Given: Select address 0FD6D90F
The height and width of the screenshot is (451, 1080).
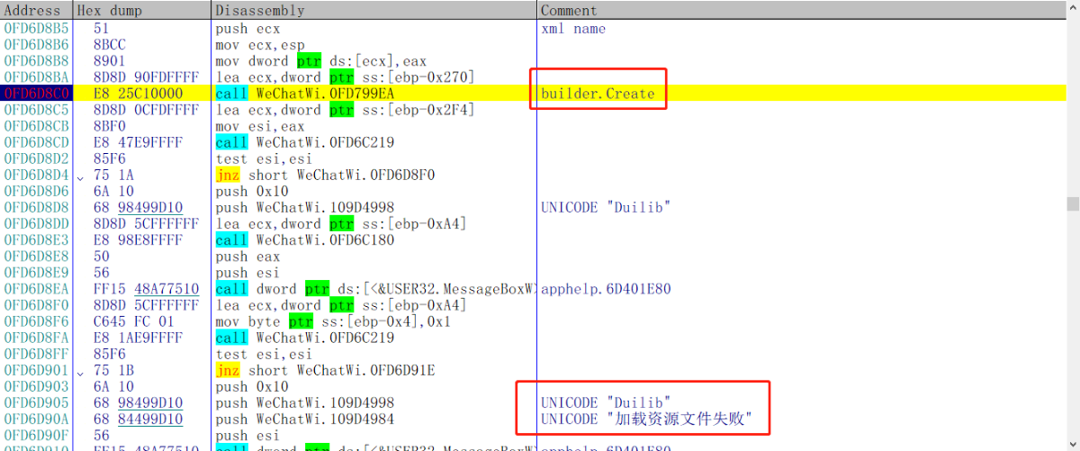Looking at the screenshot, I should pos(37,436).
